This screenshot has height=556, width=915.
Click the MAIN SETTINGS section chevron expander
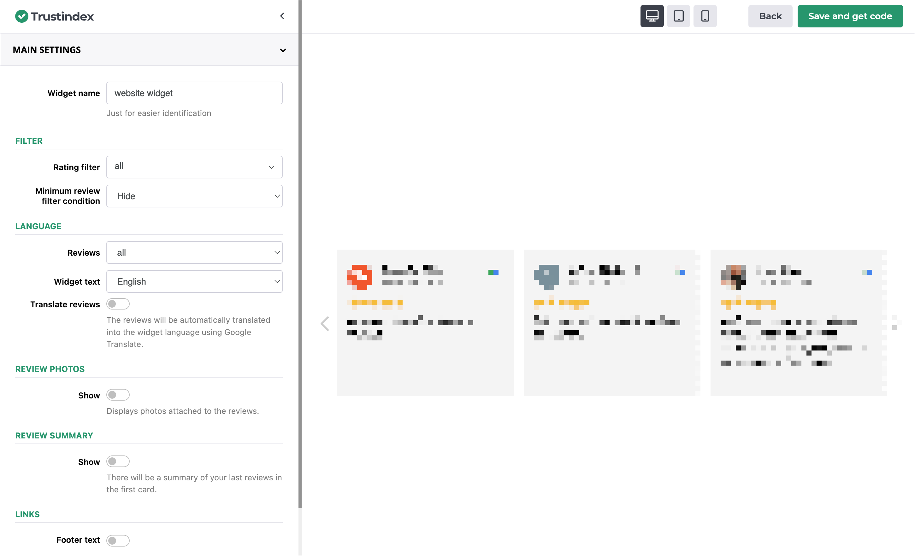point(283,49)
